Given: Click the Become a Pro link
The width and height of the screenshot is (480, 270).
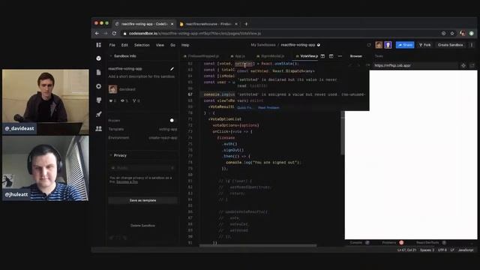Looking at the screenshot, I should pos(127,181).
